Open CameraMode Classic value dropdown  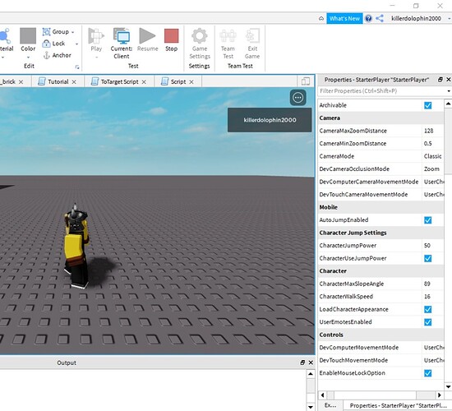432,156
